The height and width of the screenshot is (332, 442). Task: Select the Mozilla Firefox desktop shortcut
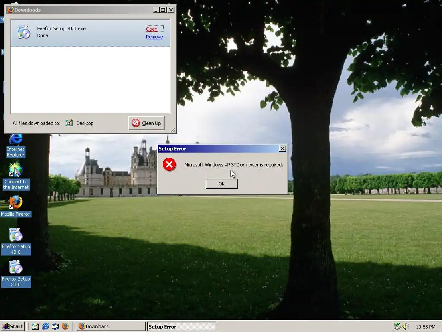pos(16,206)
